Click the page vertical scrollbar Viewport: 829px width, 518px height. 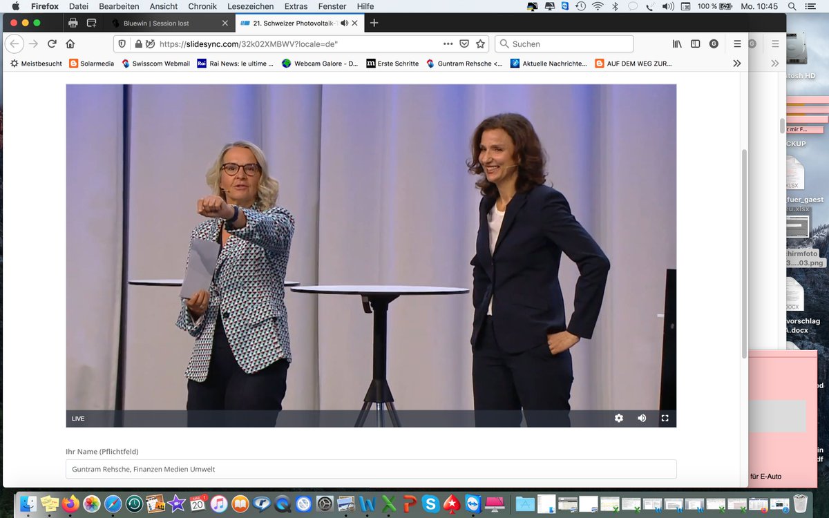coord(744,252)
